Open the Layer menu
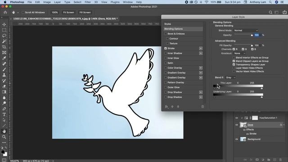The image size is (288, 162). point(58,2)
